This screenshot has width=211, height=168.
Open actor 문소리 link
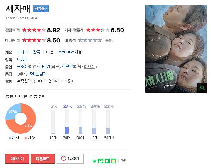(22, 66)
